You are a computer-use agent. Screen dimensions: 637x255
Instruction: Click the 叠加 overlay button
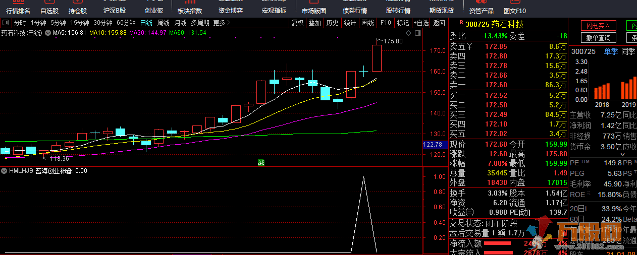[x=315, y=23]
